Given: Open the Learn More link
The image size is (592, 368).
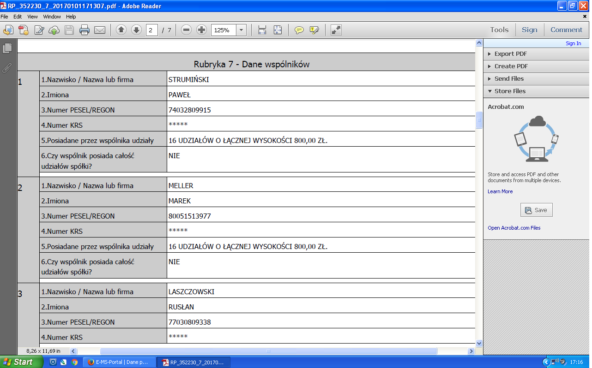Looking at the screenshot, I should coord(500,191).
